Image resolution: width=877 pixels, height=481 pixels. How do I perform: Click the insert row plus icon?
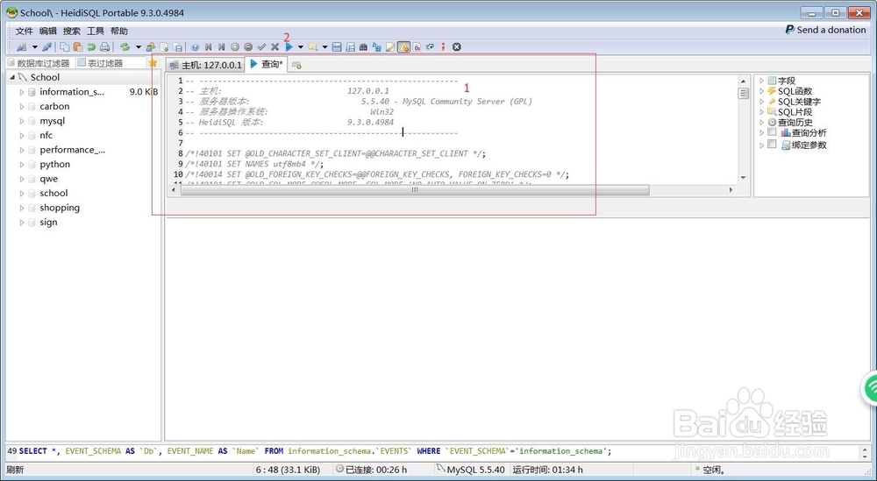point(235,47)
